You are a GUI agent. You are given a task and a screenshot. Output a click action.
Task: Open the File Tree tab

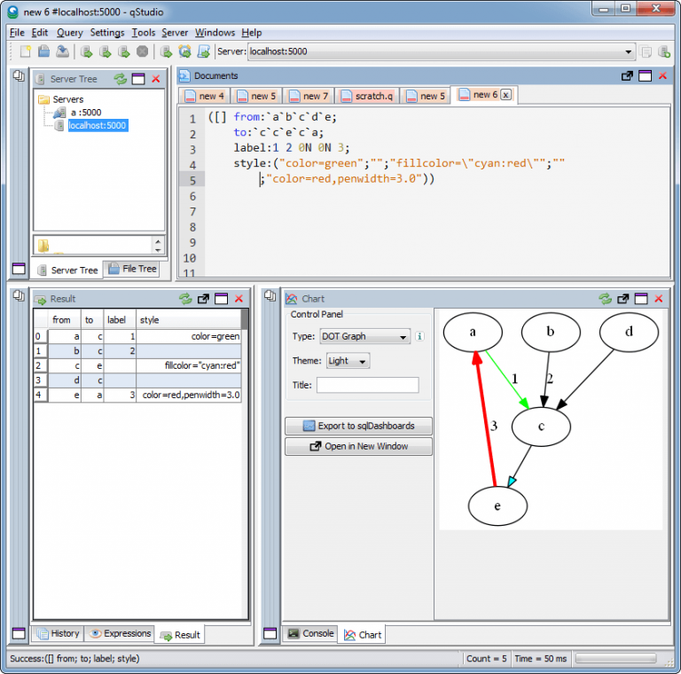[131, 269]
